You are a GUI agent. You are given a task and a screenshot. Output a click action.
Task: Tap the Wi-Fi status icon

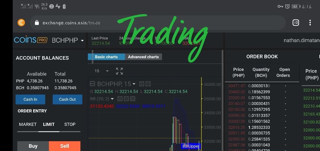(x=37, y=7)
